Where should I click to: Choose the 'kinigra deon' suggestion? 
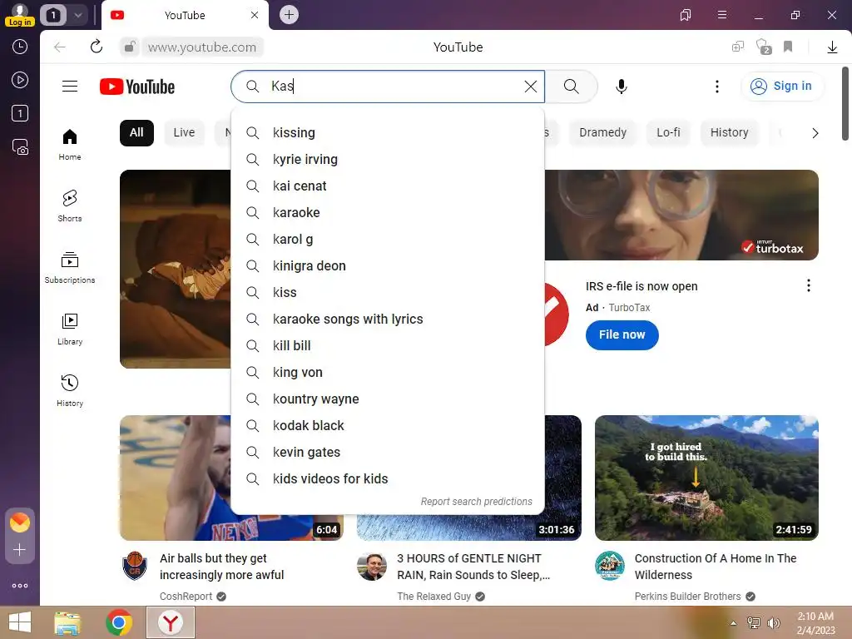[x=388, y=265]
